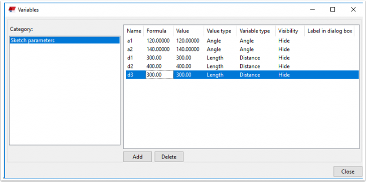366x182 pixels.
Task: Add a new variable
Action: tap(137, 156)
